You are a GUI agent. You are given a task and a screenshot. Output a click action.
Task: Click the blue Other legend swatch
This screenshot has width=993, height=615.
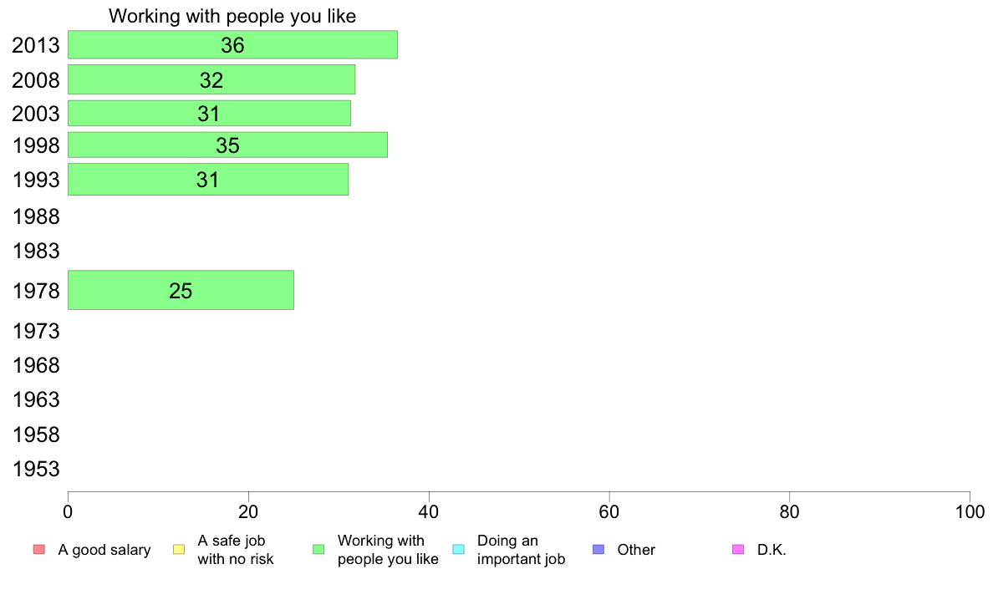coord(598,549)
